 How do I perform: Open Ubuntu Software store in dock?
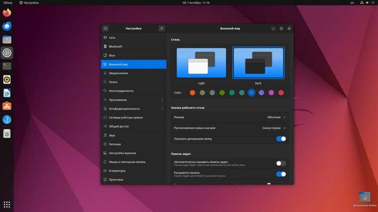pyautogui.click(x=7, y=106)
